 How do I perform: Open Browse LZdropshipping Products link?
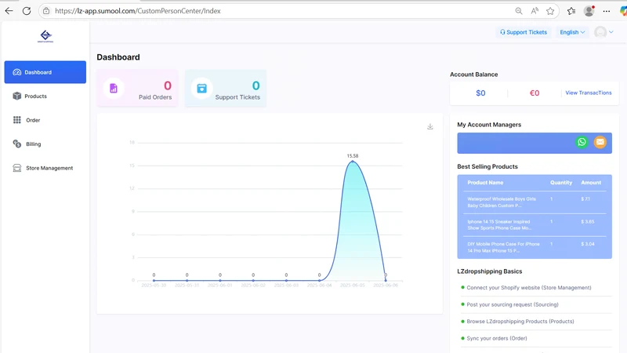click(520, 322)
